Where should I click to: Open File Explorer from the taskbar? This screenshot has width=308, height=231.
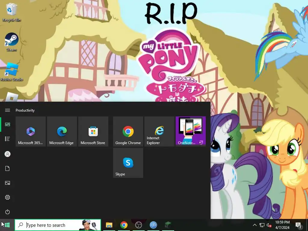point(109,225)
